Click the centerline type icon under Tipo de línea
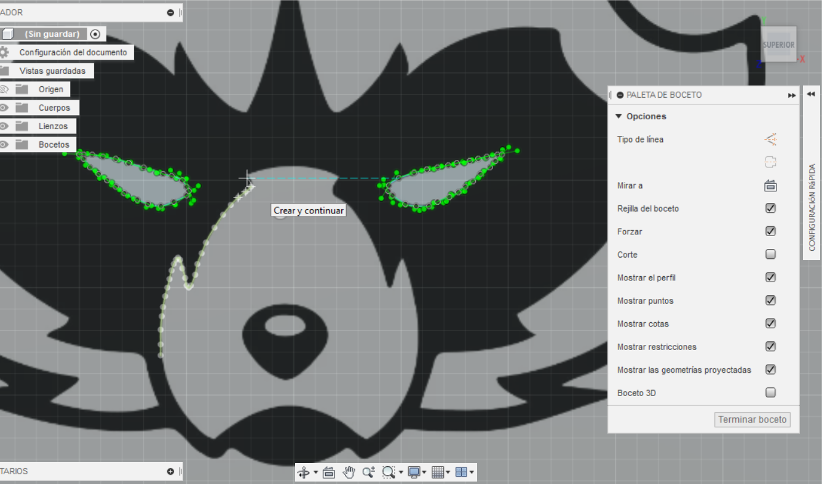 click(x=770, y=162)
